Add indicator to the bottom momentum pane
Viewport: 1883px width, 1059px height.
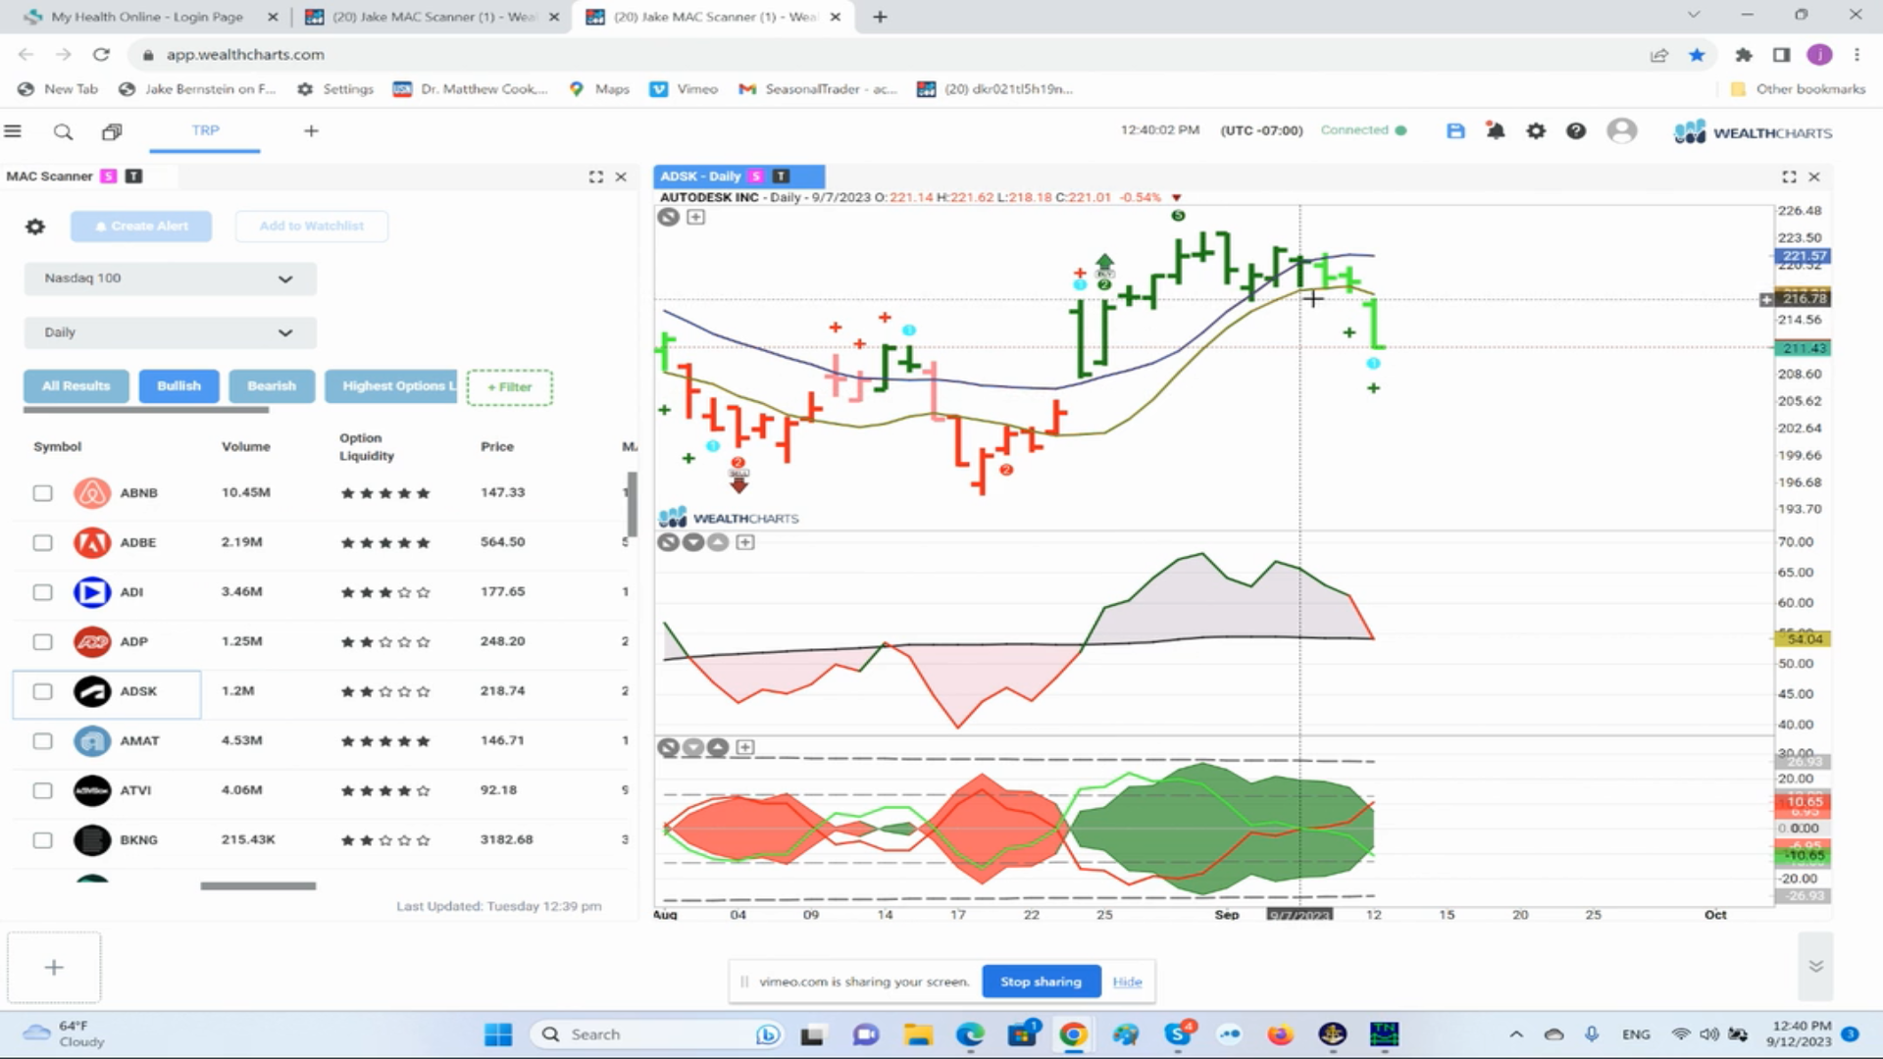point(745,748)
